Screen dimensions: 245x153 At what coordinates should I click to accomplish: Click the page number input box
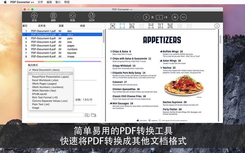[160, 17]
